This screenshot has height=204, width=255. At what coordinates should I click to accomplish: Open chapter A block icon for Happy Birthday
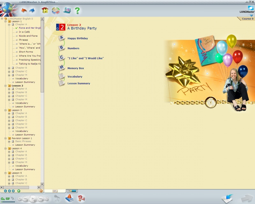point(62,38)
